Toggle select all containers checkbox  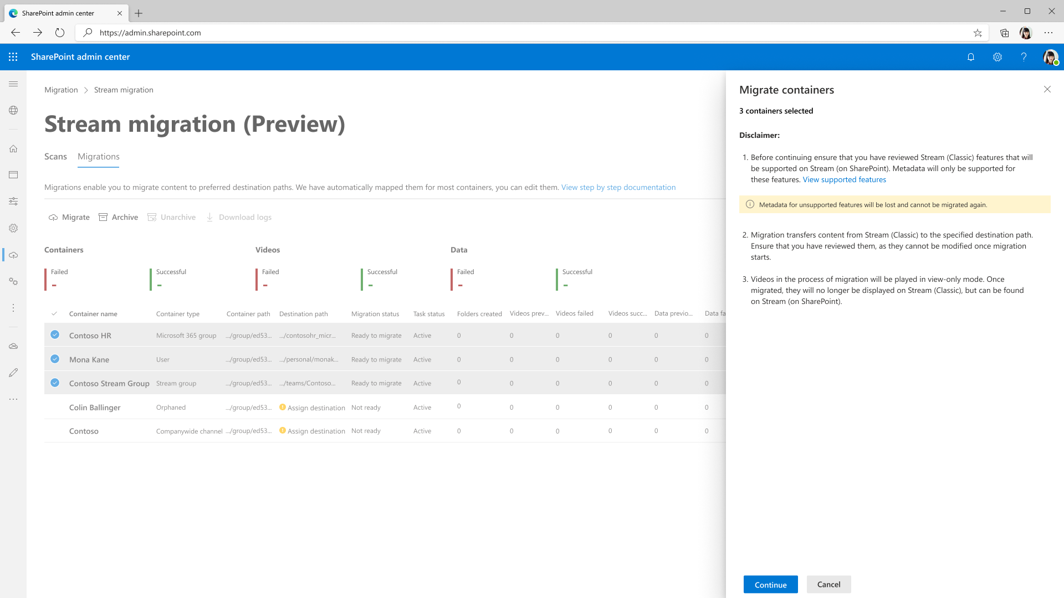coord(55,313)
